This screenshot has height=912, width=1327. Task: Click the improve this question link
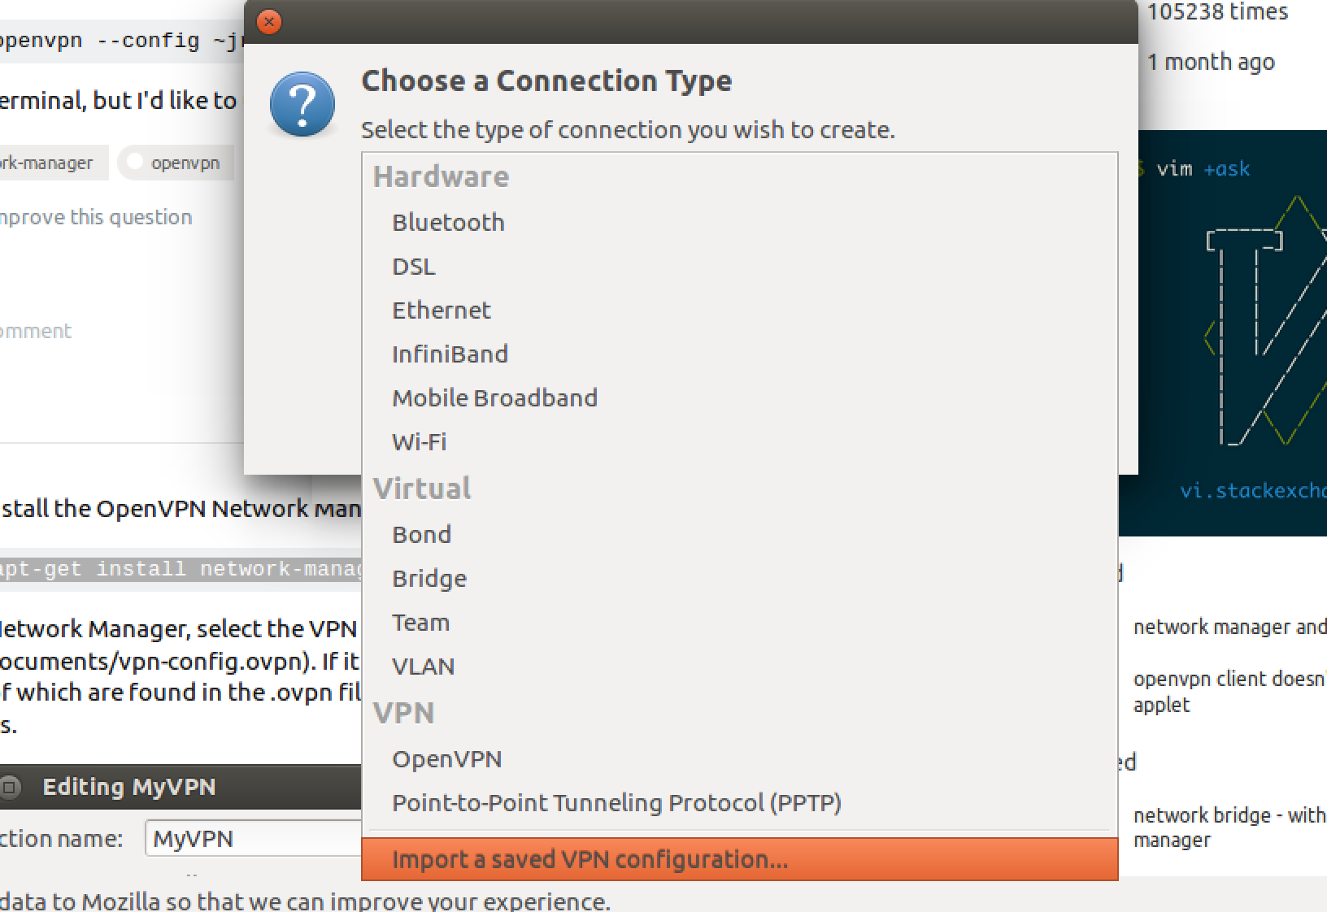[94, 217]
